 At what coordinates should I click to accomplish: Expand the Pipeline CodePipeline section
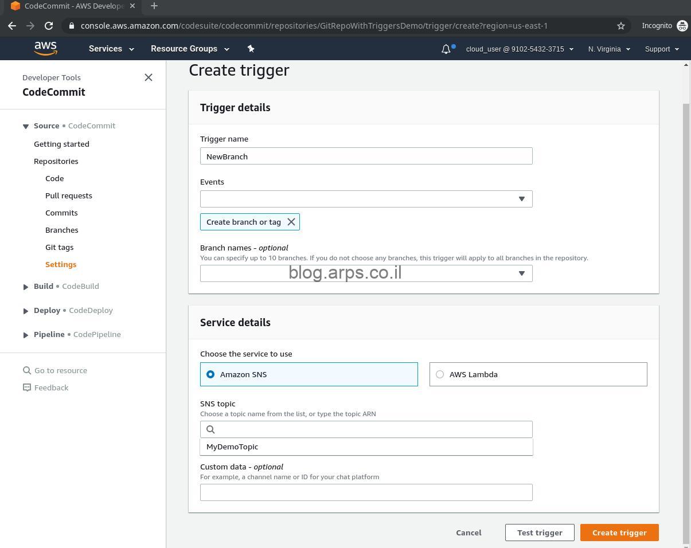26,335
